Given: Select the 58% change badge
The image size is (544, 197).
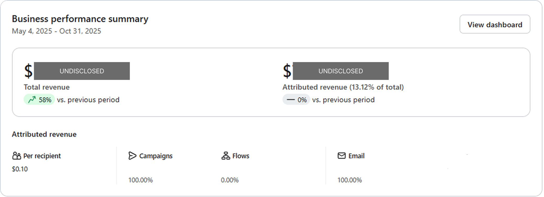Looking at the screenshot, I should click(39, 100).
